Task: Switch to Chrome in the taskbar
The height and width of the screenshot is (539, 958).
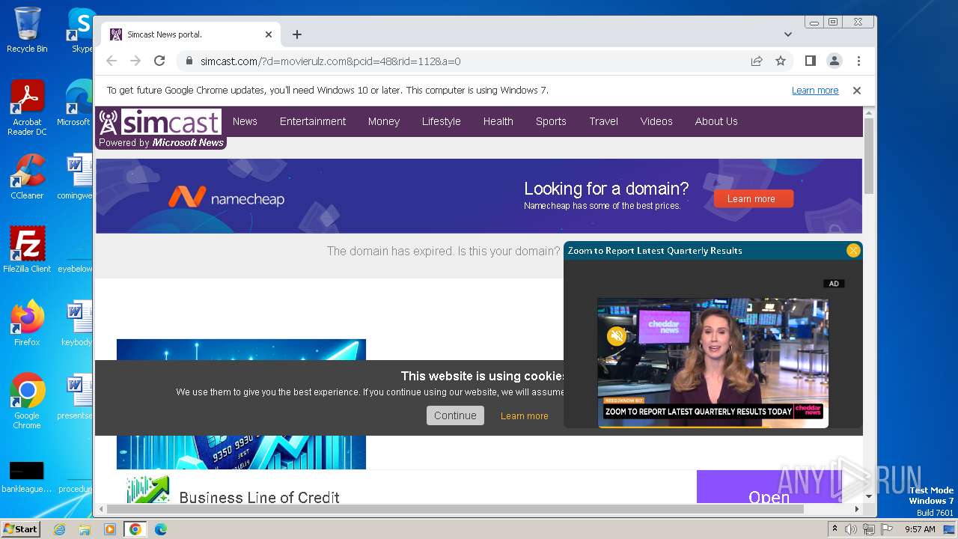Action: [x=135, y=529]
